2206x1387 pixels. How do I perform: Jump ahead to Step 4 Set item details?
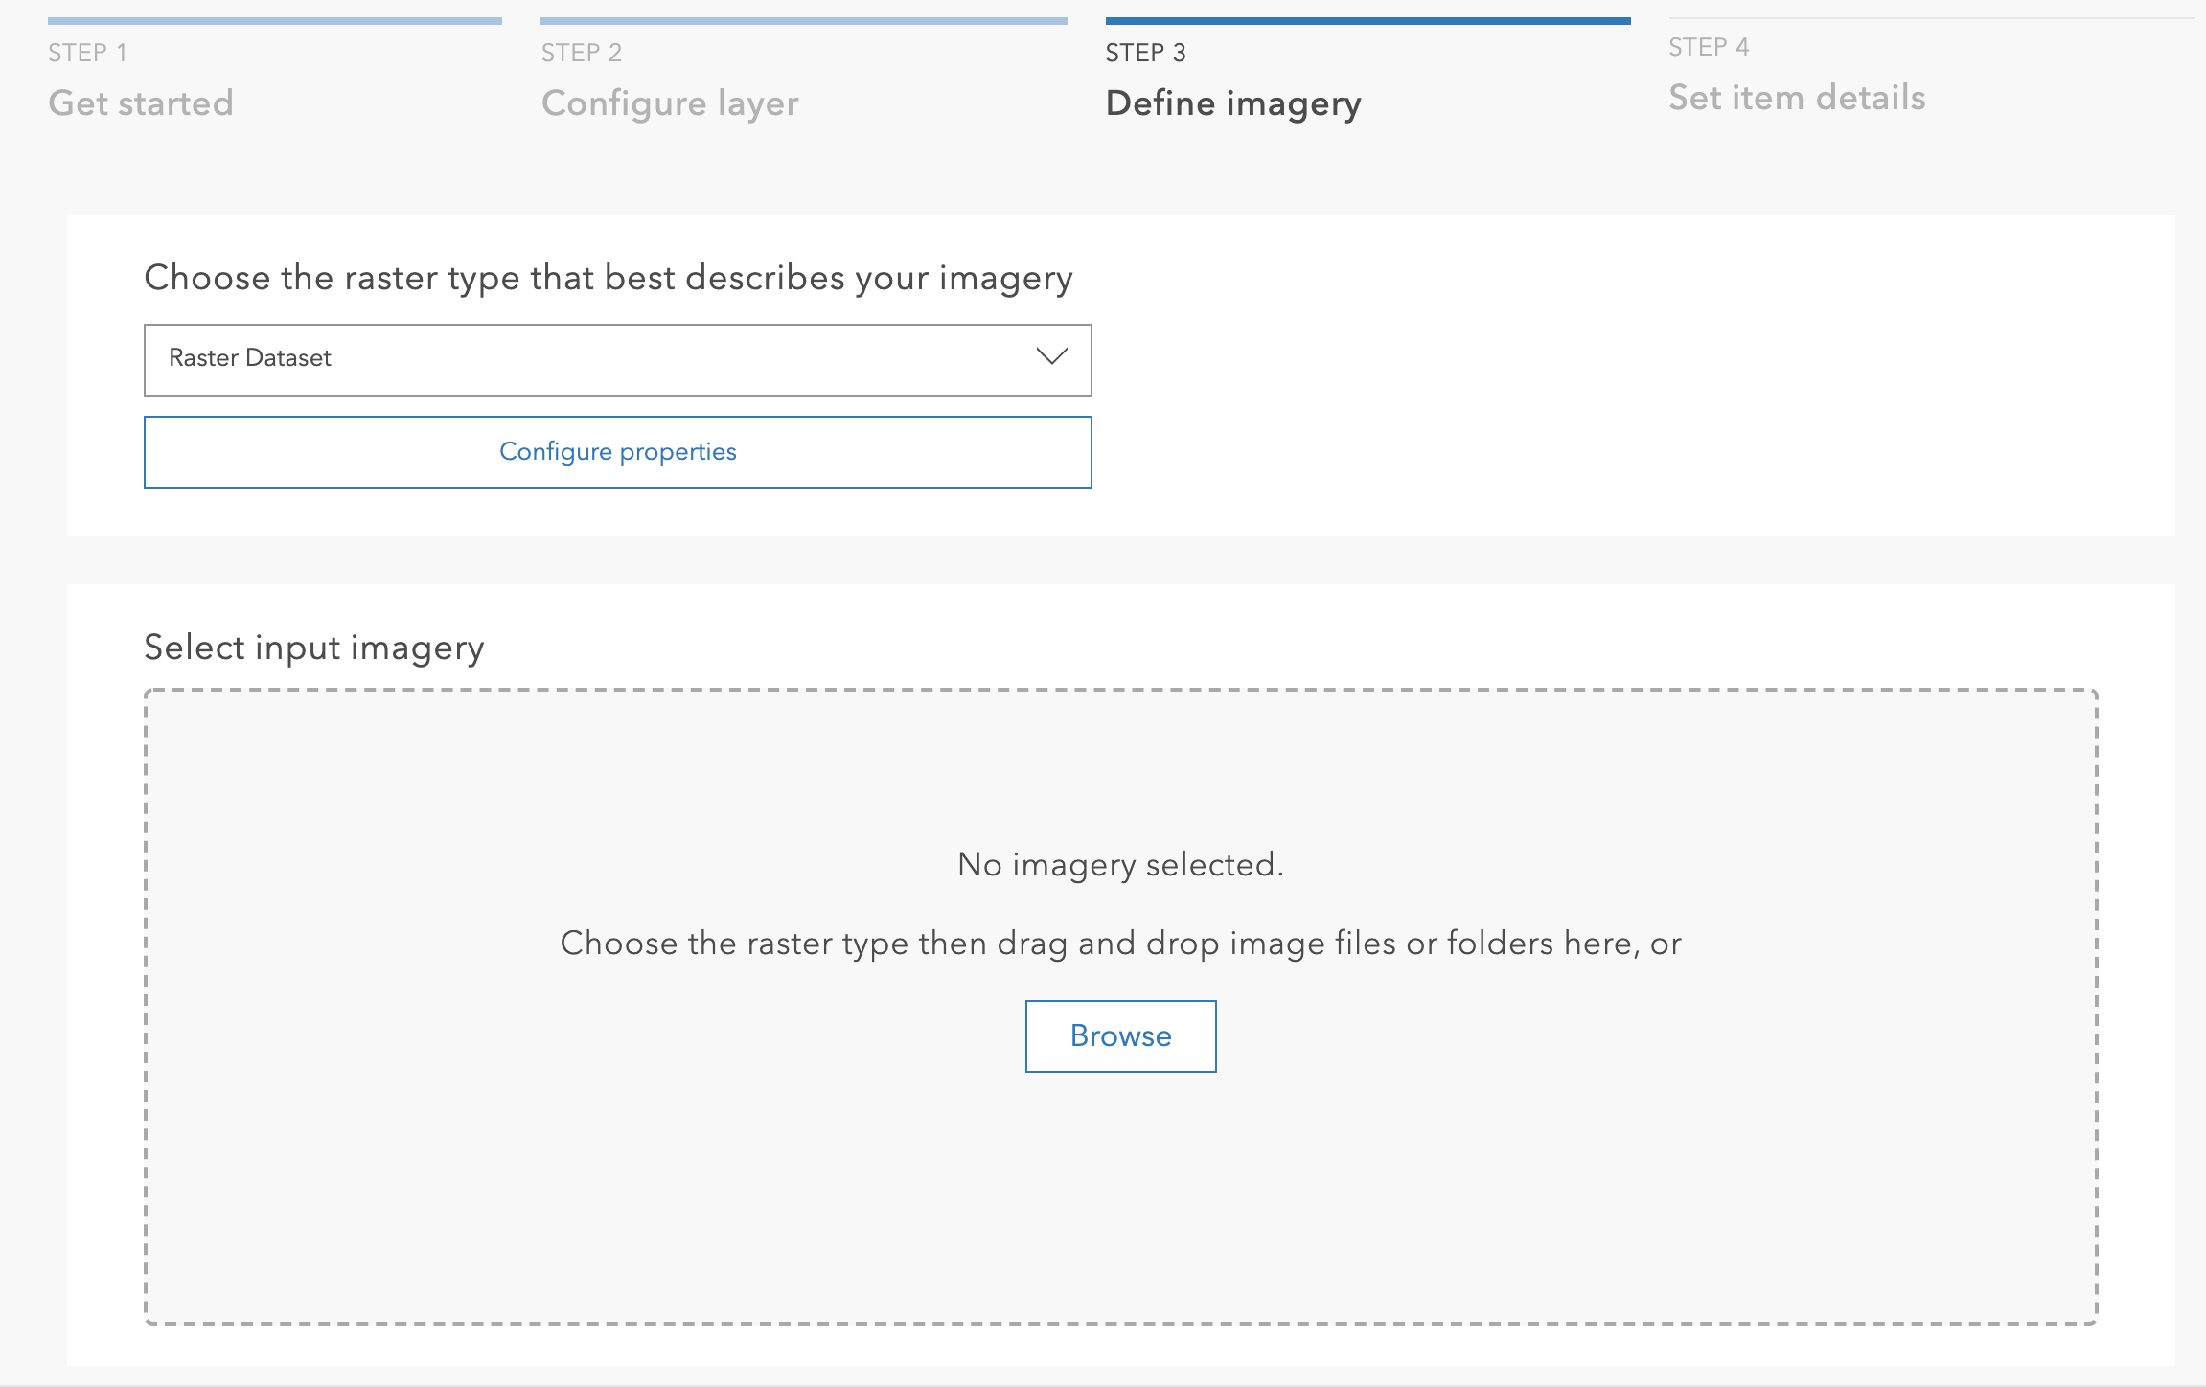click(x=1796, y=97)
